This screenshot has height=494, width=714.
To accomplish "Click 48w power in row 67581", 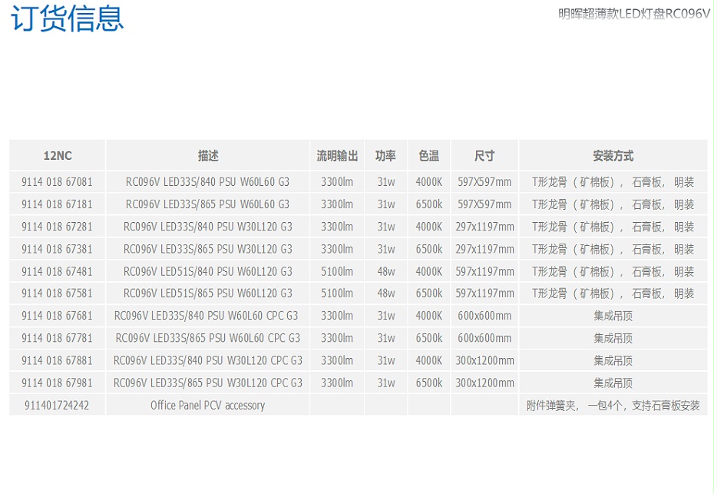I will (386, 293).
